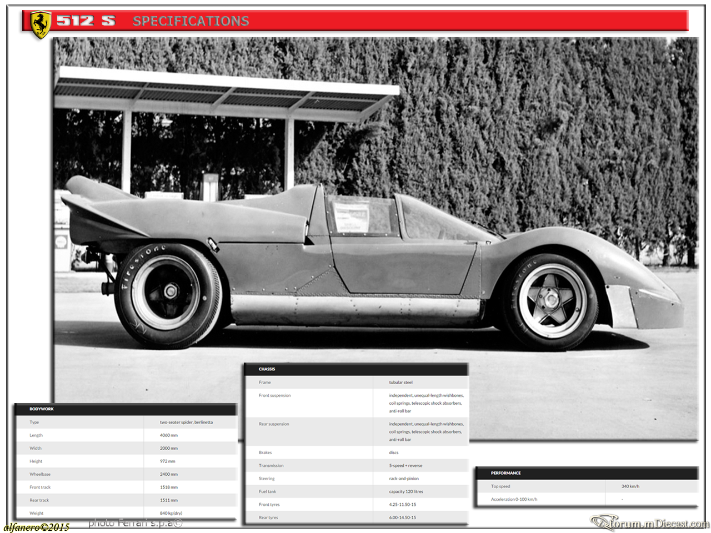Click the "rack-and-pinion" steering value
The width and height of the screenshot is (711, 533).
(404, 479)
